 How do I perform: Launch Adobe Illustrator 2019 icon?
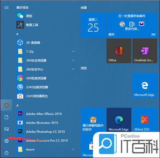click(20, 123)
